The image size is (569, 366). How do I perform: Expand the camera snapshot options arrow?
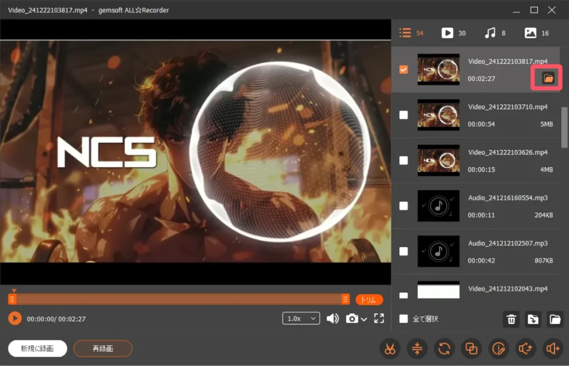364,319
